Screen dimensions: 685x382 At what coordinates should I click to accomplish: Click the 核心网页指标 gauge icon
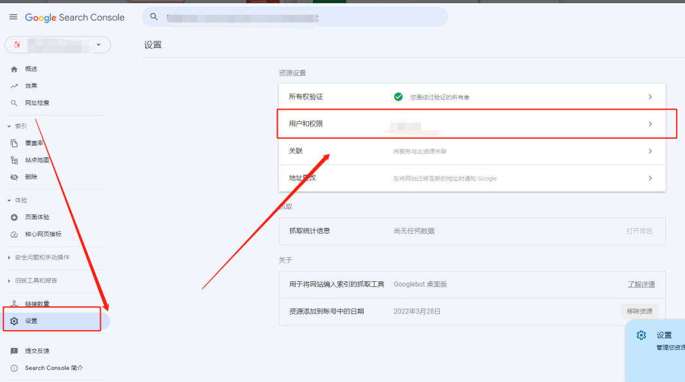pos(14,234)
